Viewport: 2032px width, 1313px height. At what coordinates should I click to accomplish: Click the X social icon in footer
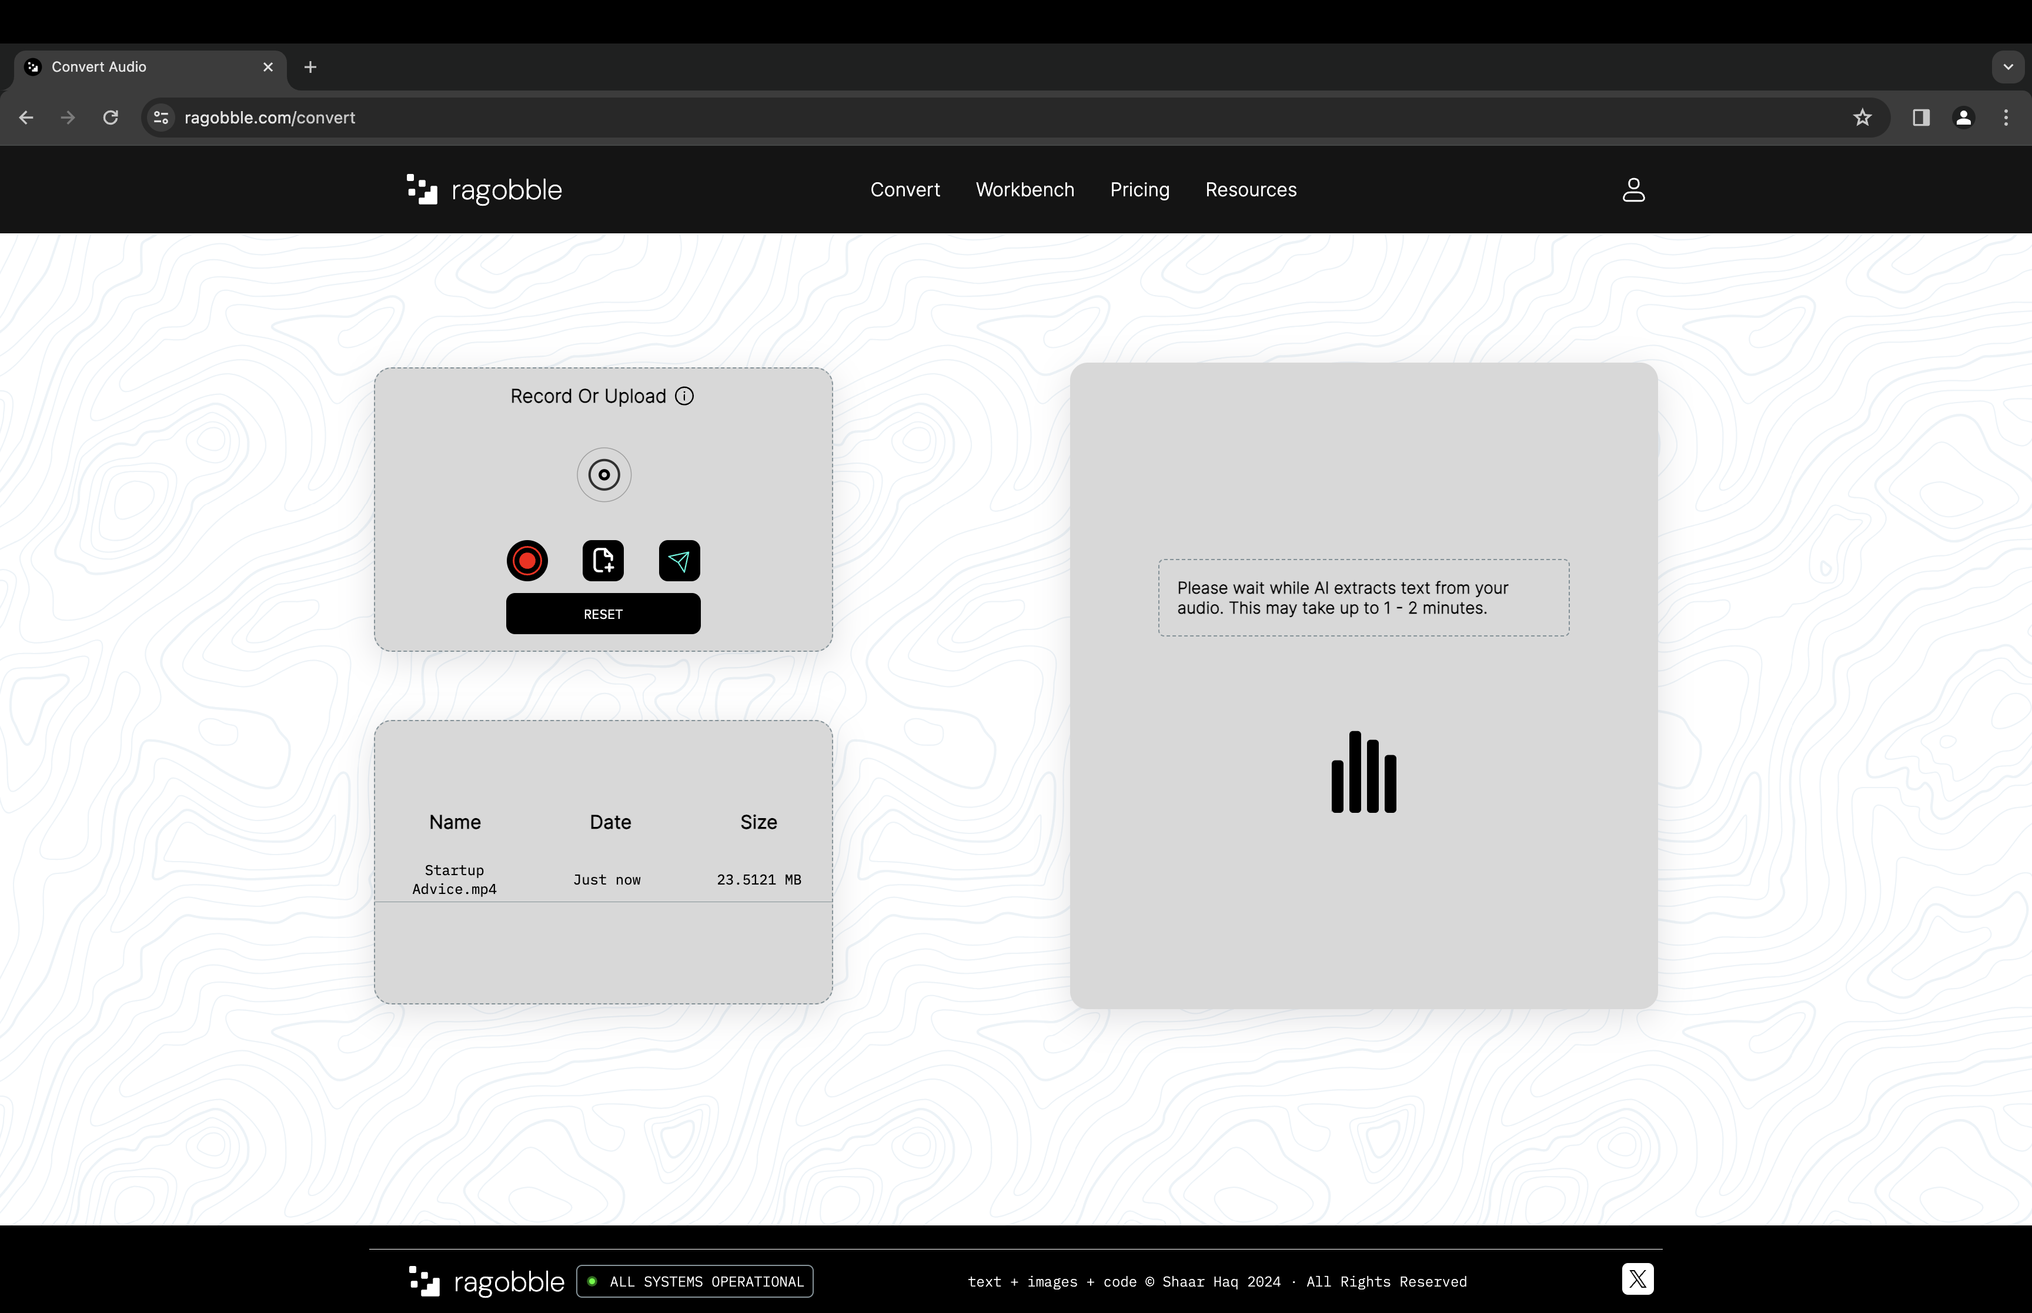pos(1637,1279)
